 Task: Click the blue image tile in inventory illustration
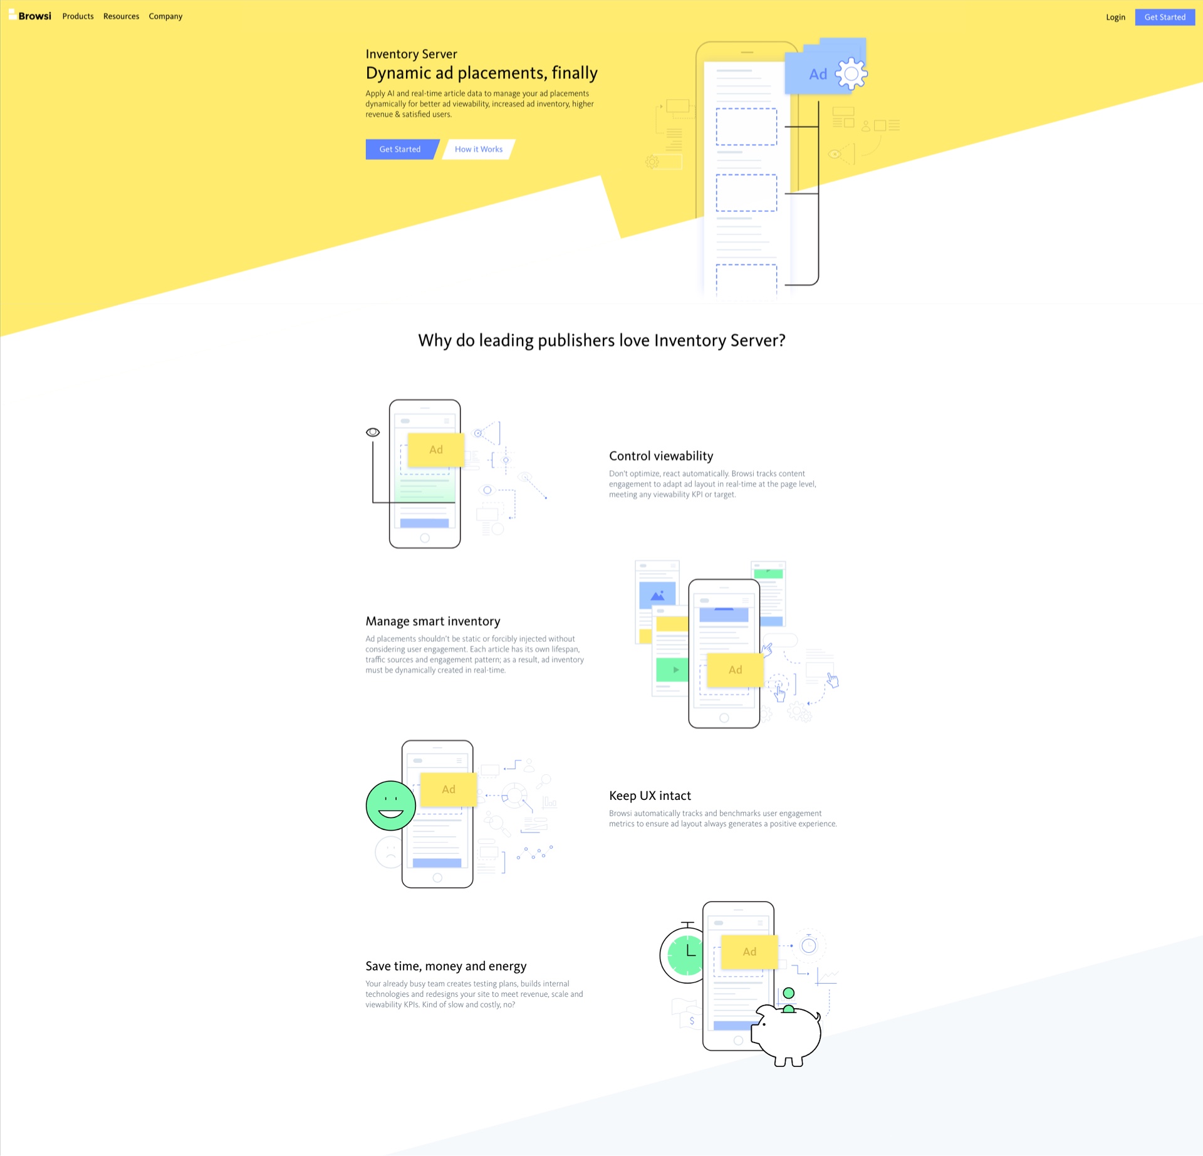(657, 595)
